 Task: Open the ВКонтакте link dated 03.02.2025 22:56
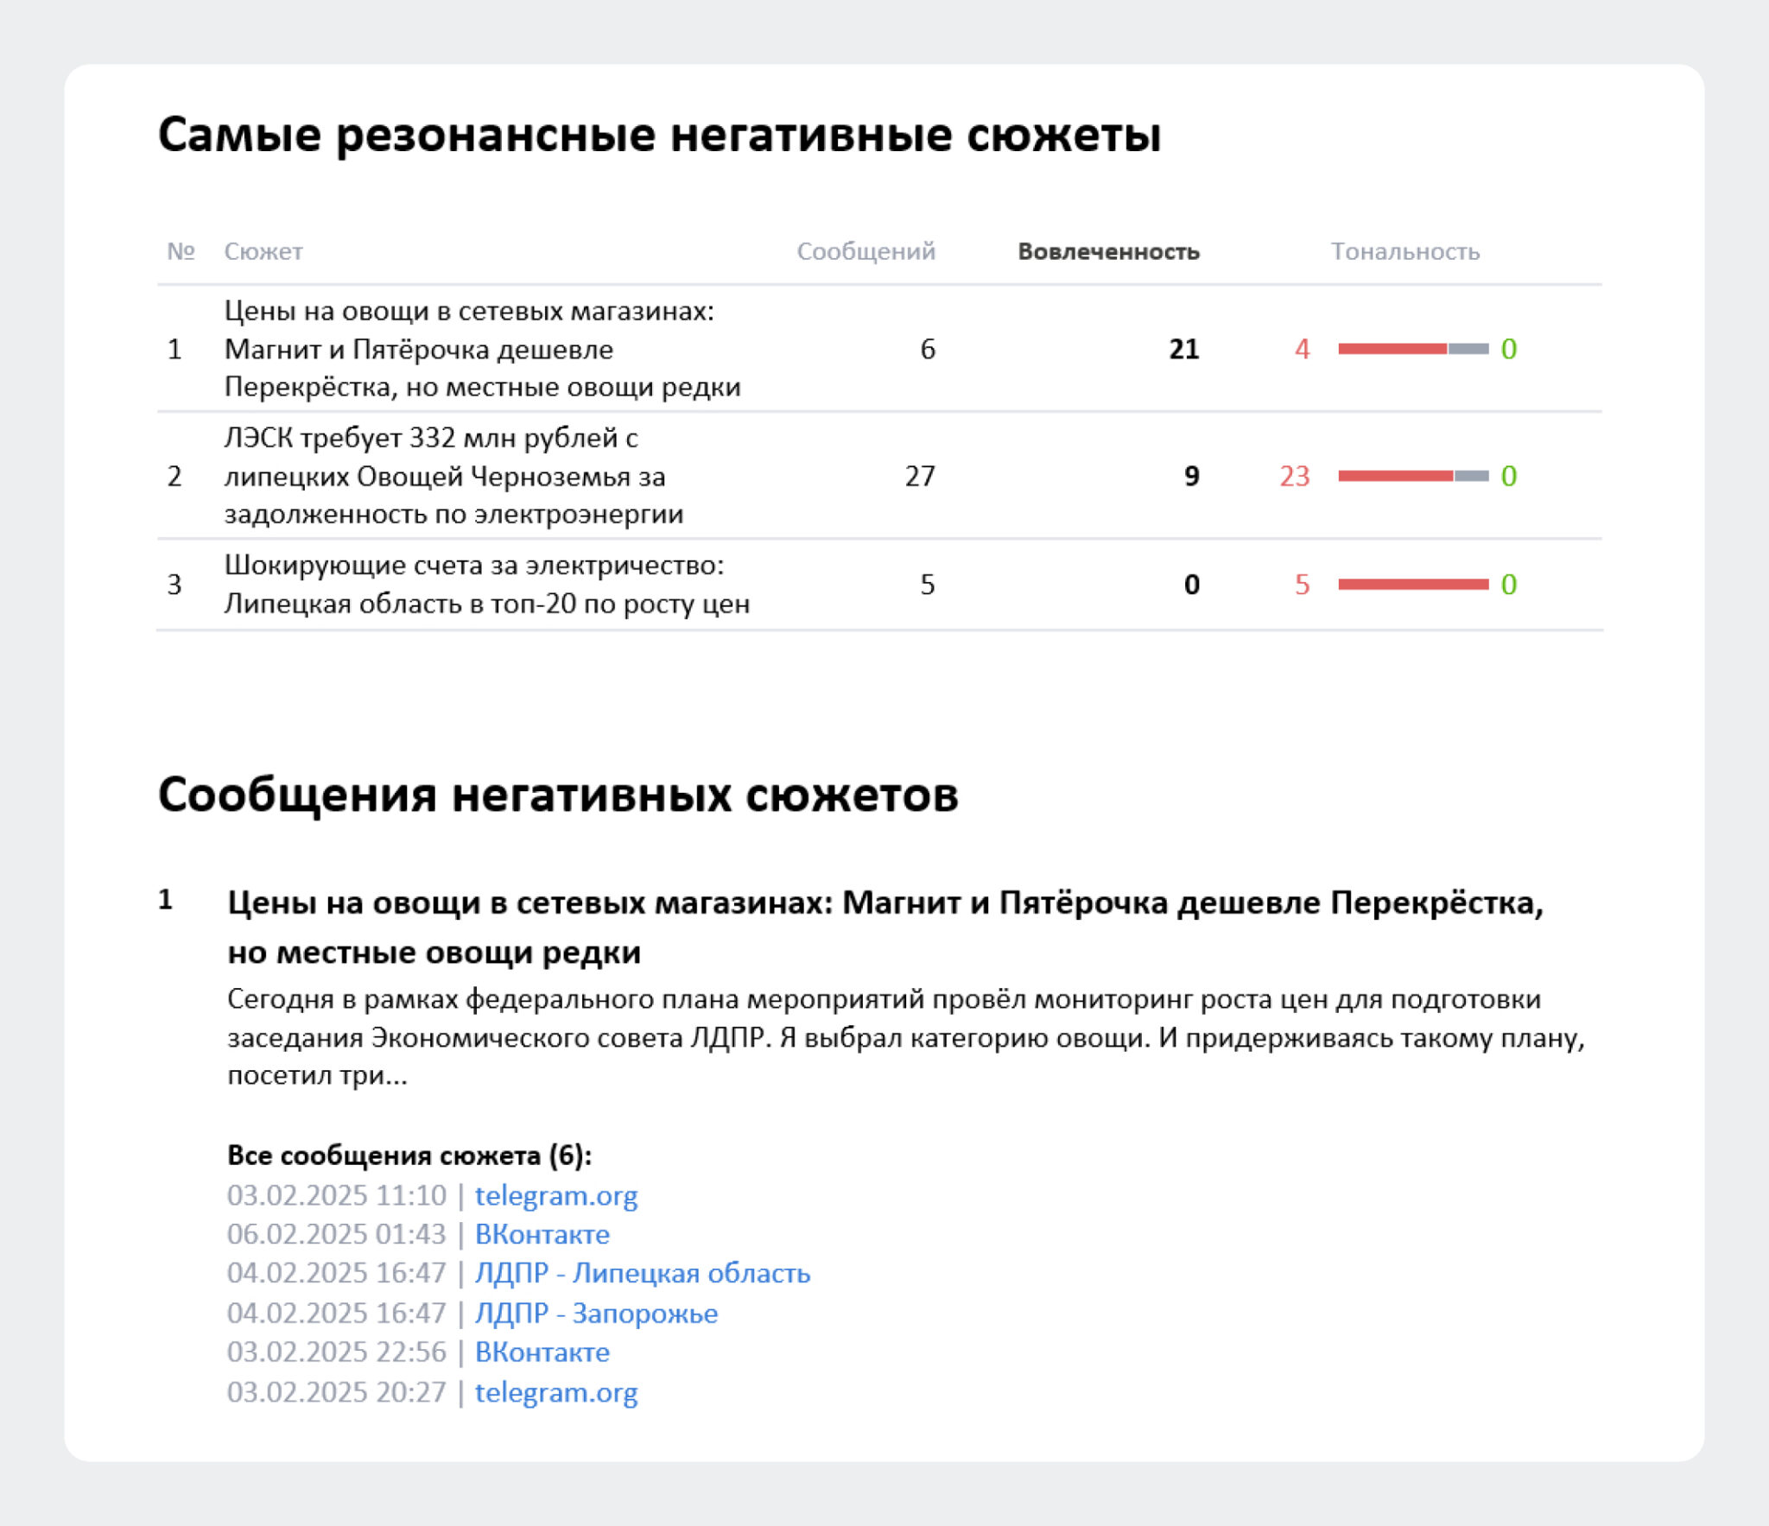point(542,1352)
